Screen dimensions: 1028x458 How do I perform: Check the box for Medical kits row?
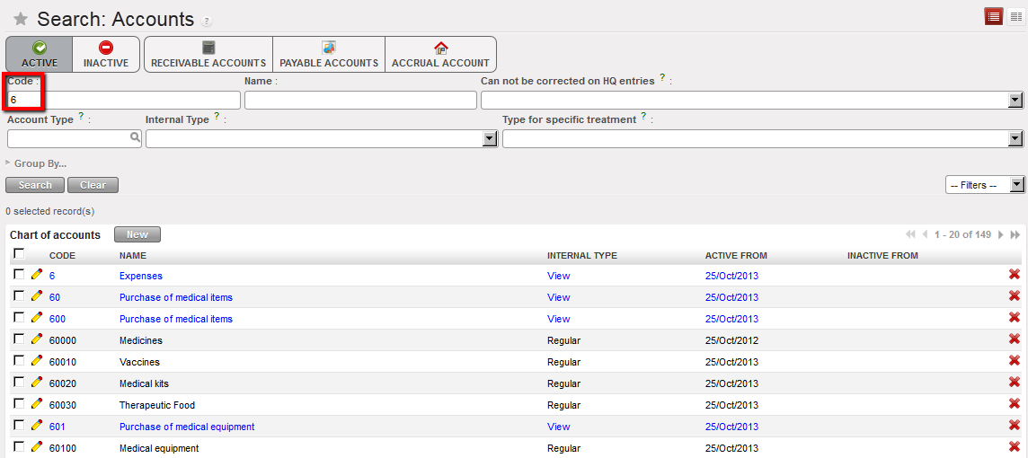coord(19,382)
